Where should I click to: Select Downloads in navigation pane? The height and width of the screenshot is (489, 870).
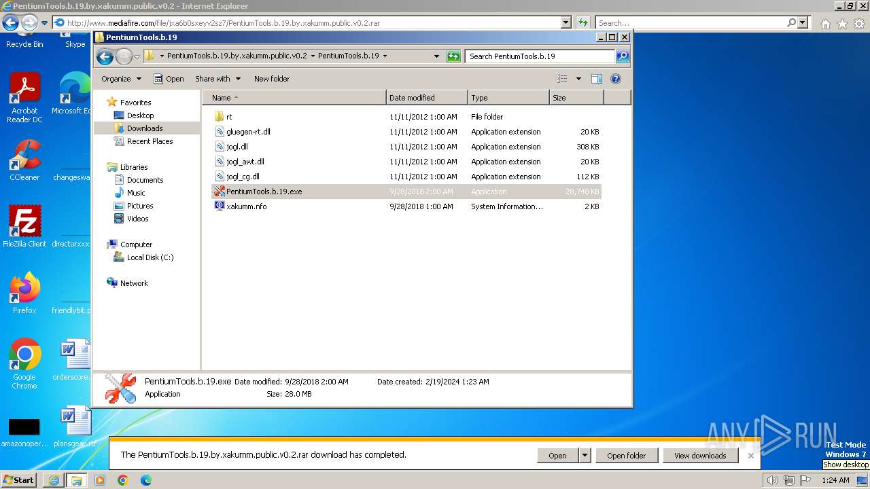pos(145,128)
